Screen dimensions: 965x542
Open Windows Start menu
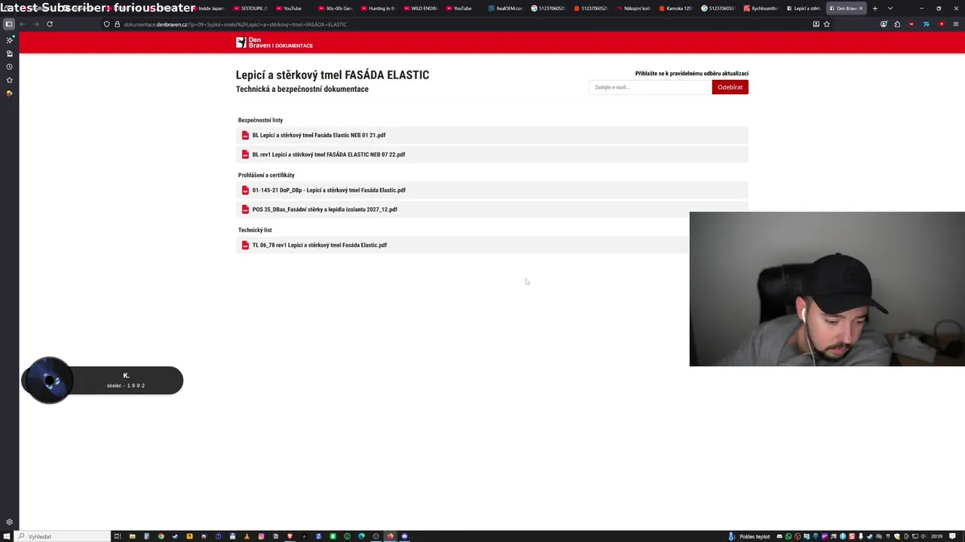[7, 537]
